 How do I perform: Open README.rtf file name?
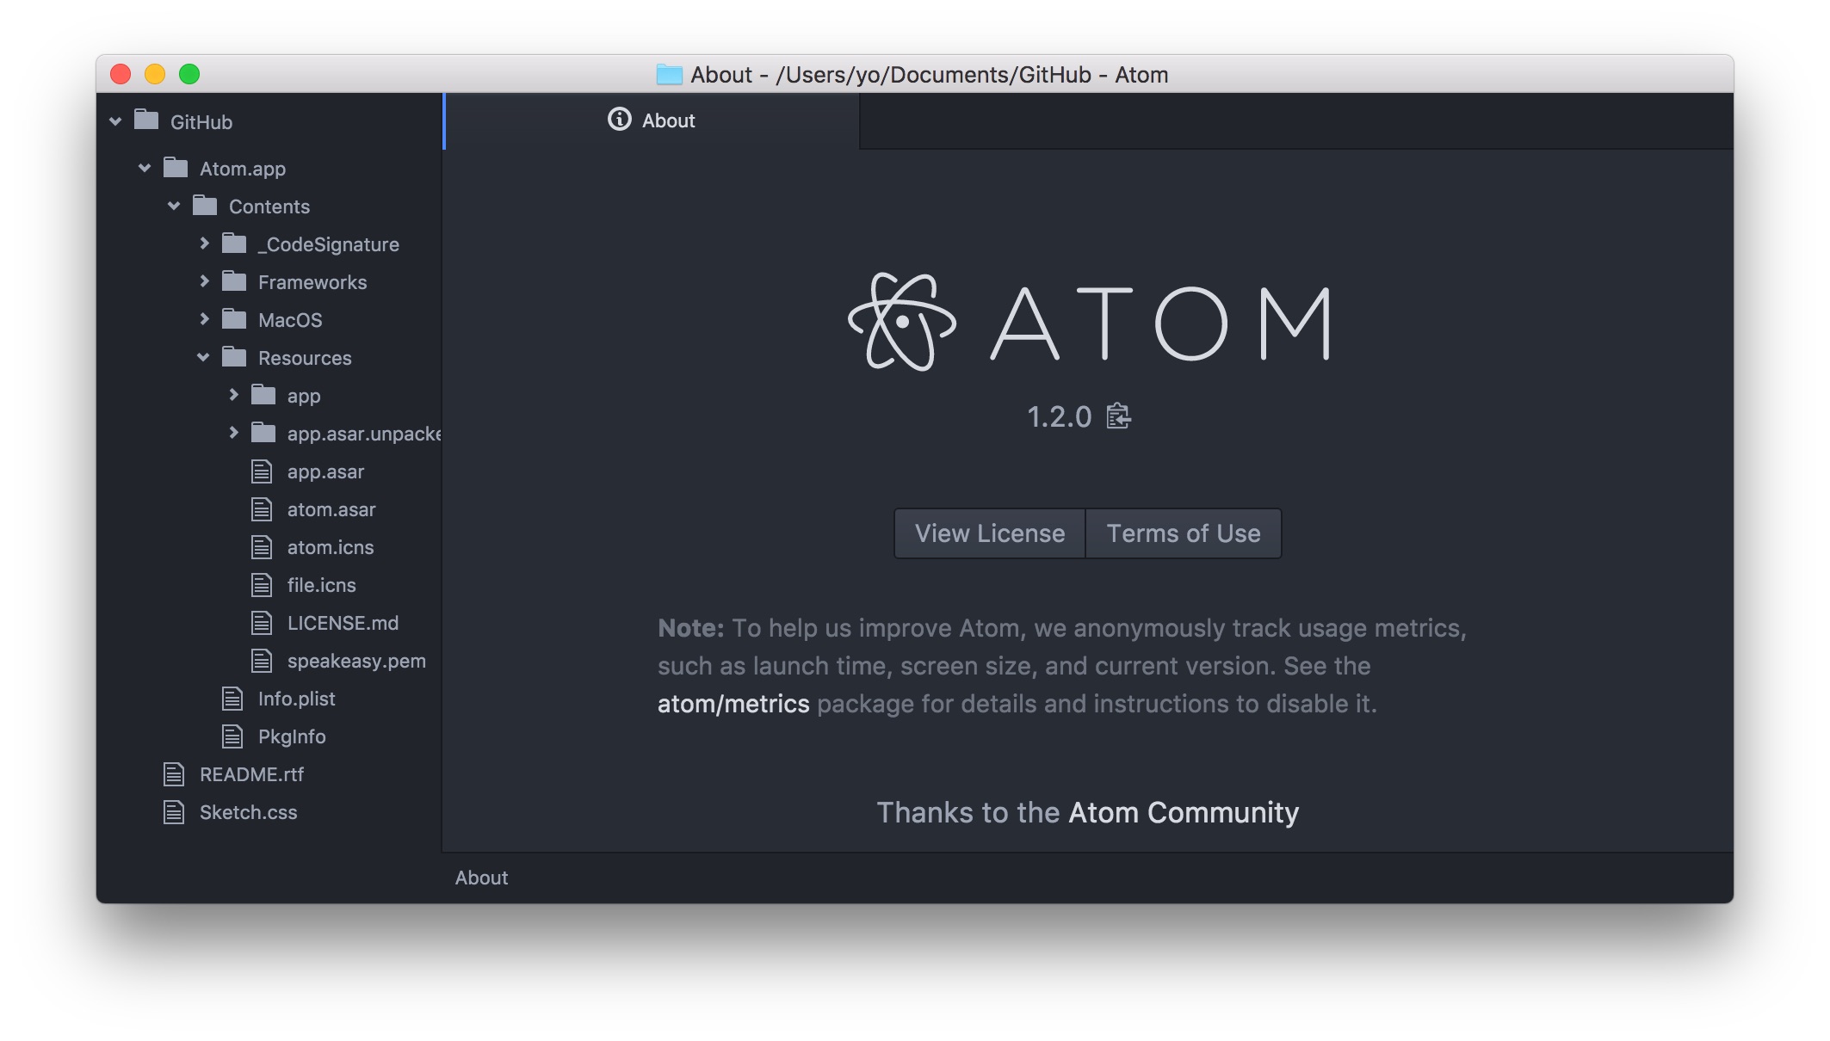pos(251,774)
